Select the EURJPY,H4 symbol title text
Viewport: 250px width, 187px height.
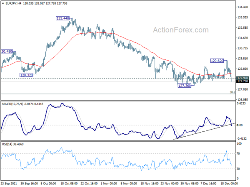14,3
